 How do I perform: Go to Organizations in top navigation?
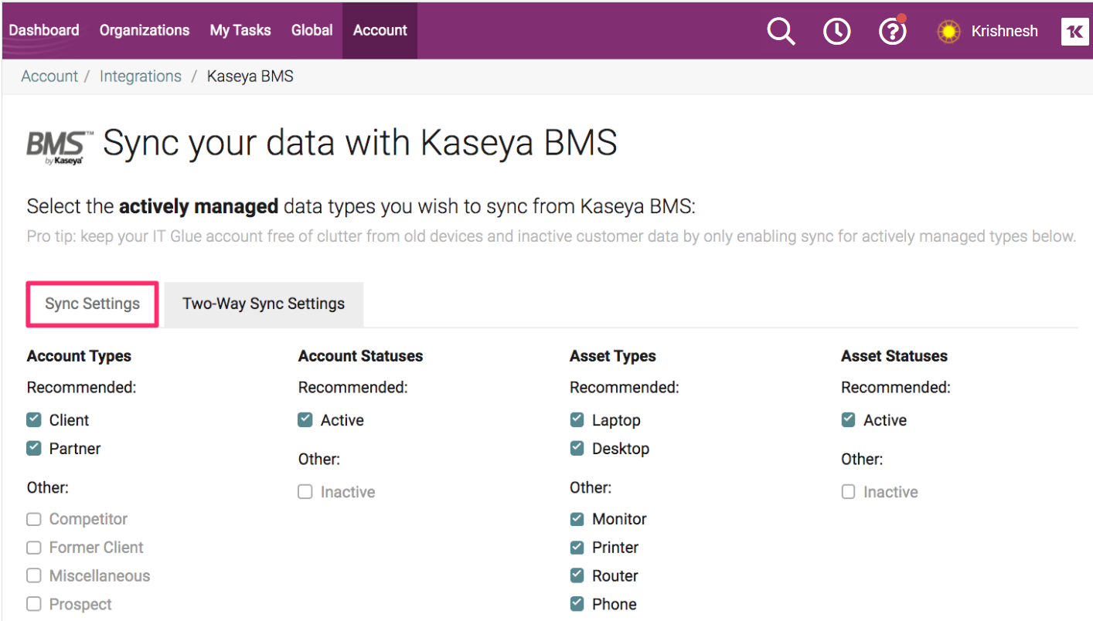145,30
